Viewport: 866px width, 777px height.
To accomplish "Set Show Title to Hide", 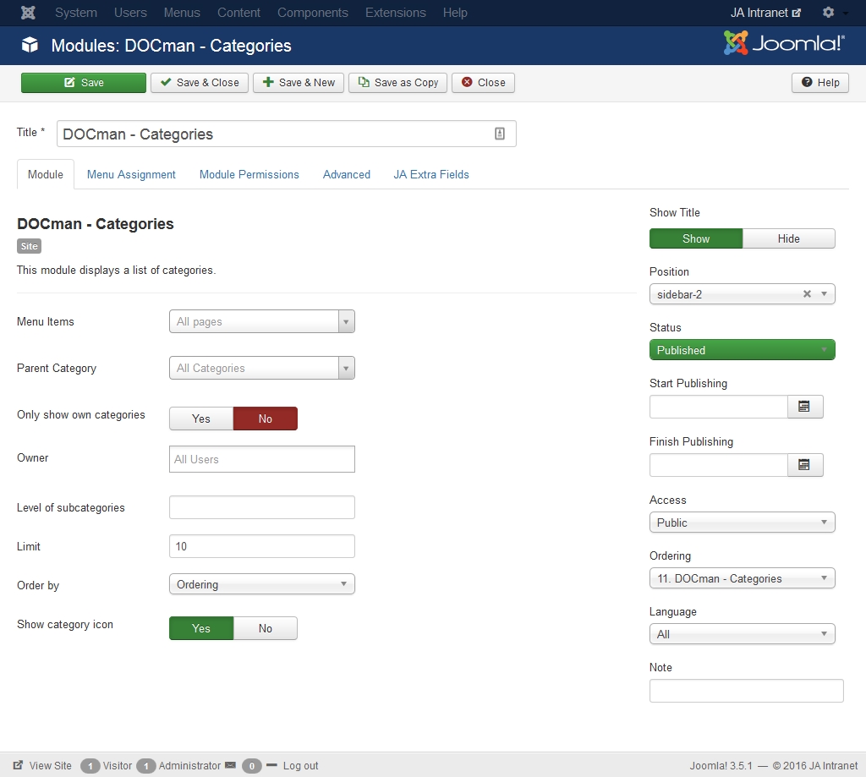I will (789, 238).
